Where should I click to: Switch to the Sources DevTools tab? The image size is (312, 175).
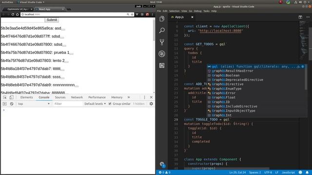[60, 97]
